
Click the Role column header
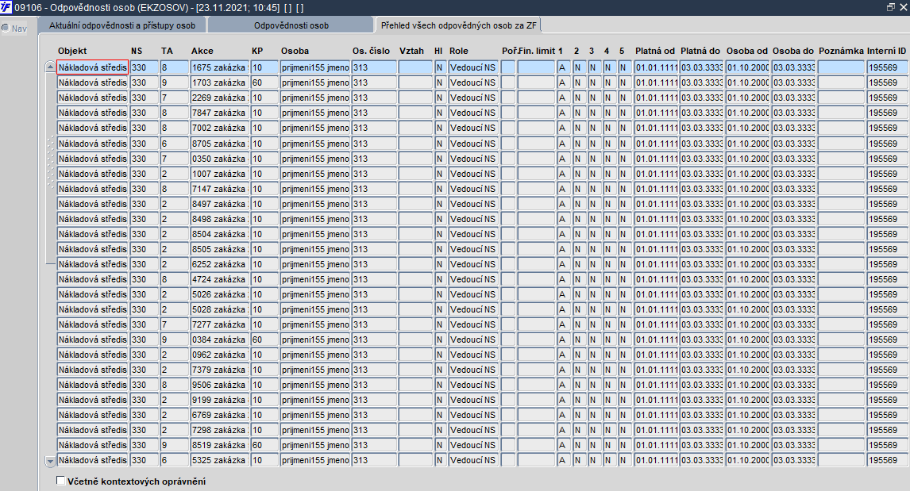pos(458,51)
